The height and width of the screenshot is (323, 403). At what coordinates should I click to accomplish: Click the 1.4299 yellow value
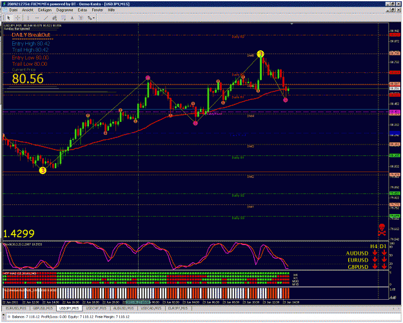pyautogui.click(x=19, y=233)
